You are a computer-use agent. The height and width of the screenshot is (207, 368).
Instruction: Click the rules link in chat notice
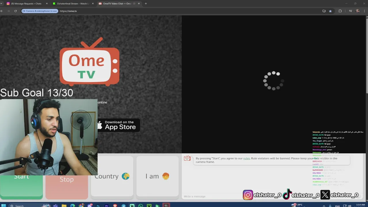(246, 158)
